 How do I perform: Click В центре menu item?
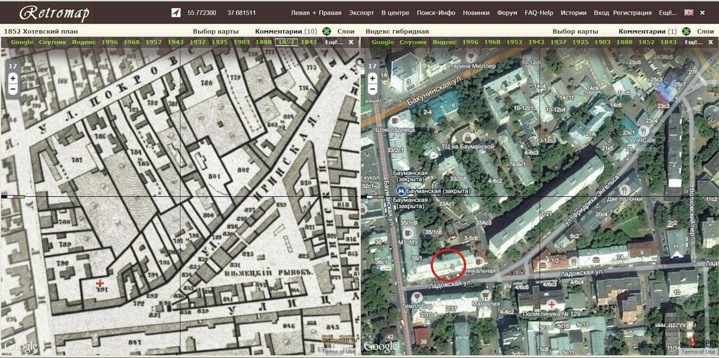point(395,13)
